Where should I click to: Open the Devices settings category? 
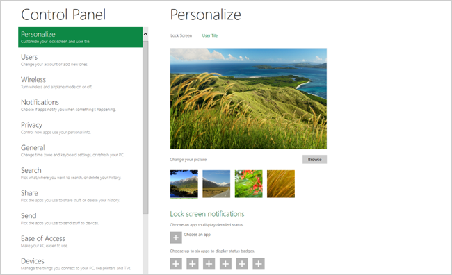(80, 265)
